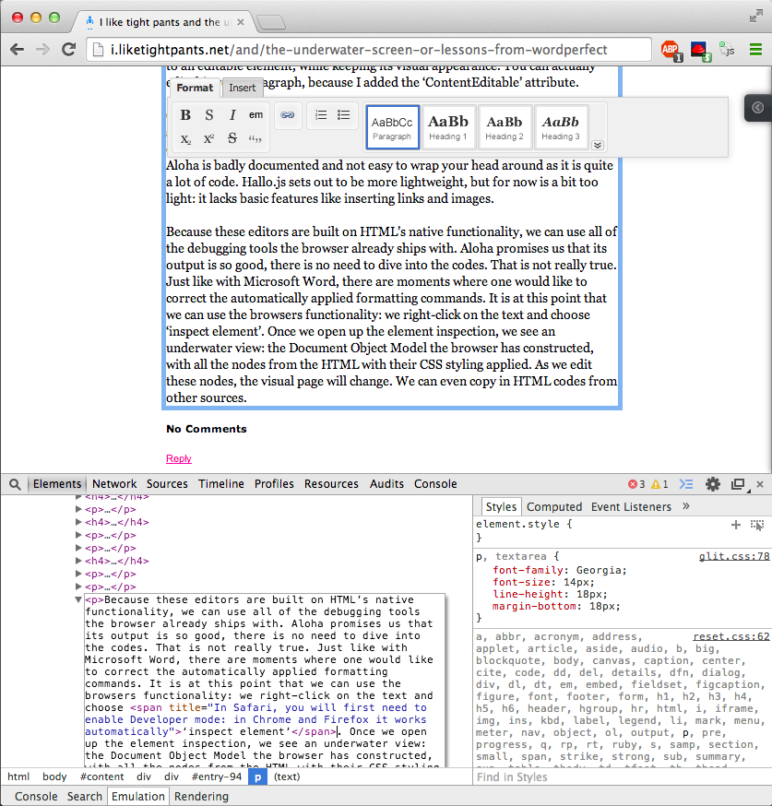Select the html breadcrumb
This screenshot has width=772, height=806.
pyautogui.click(x=18, y=776)
